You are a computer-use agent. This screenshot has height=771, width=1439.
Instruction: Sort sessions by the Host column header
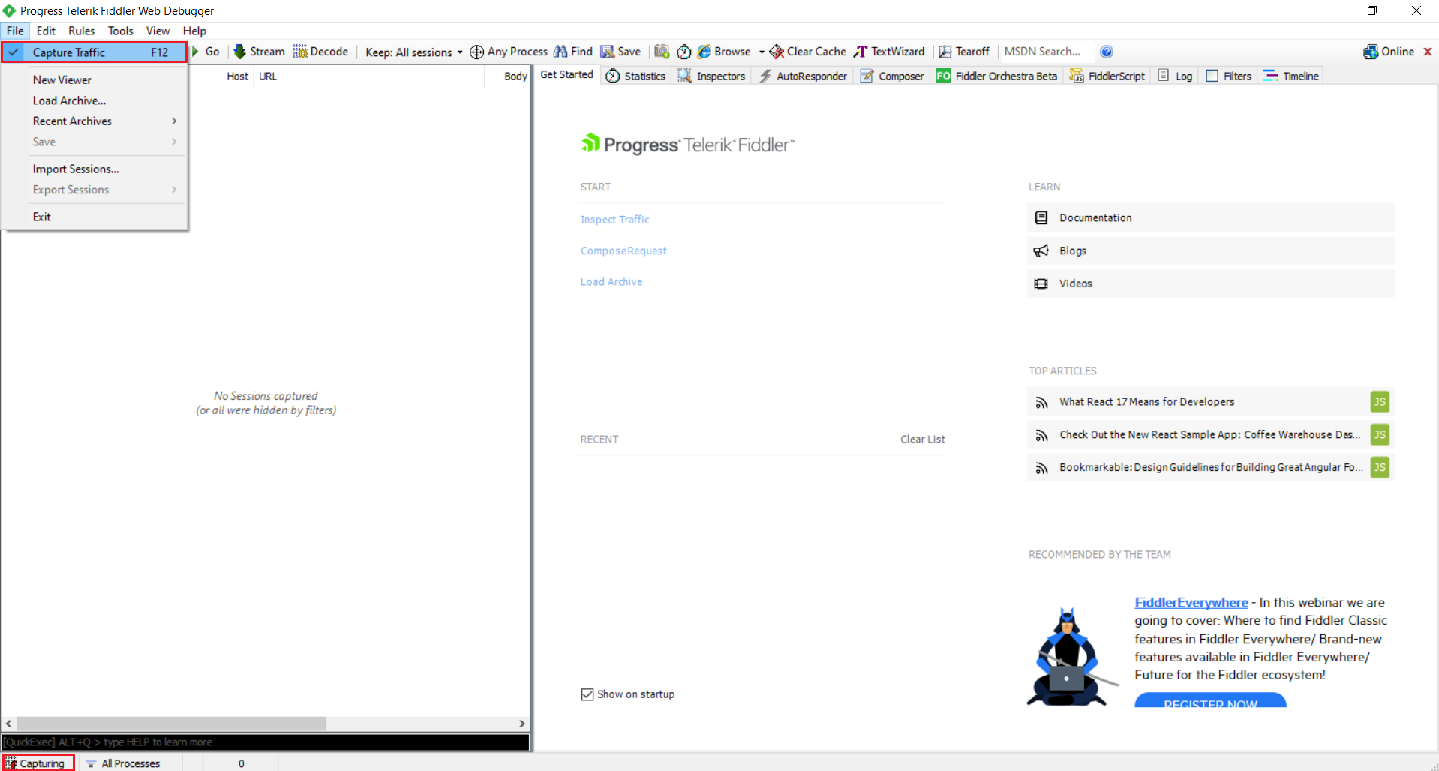click(x=237, y=76)
